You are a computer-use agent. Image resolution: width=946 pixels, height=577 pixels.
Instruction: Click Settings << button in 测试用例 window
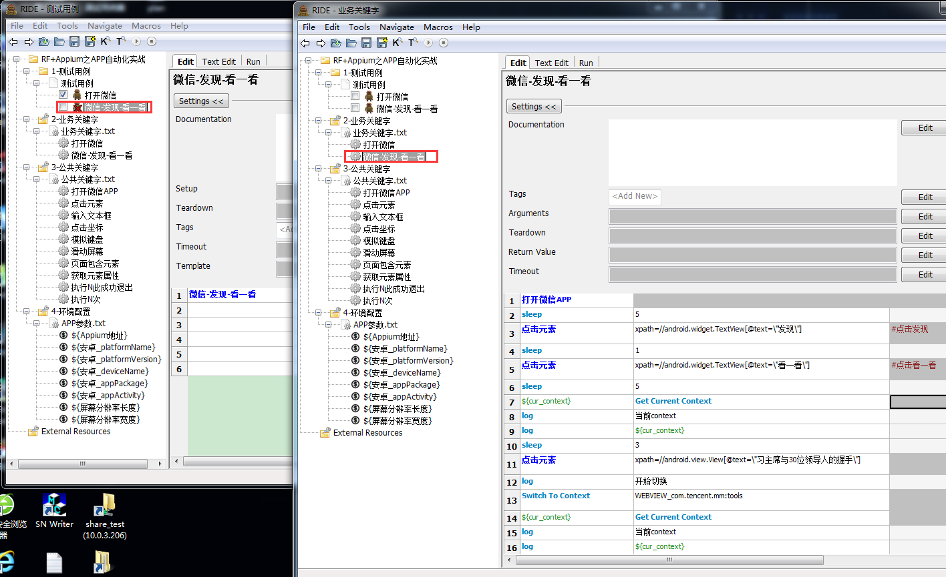pyautogui.click(x=201, y=101)
